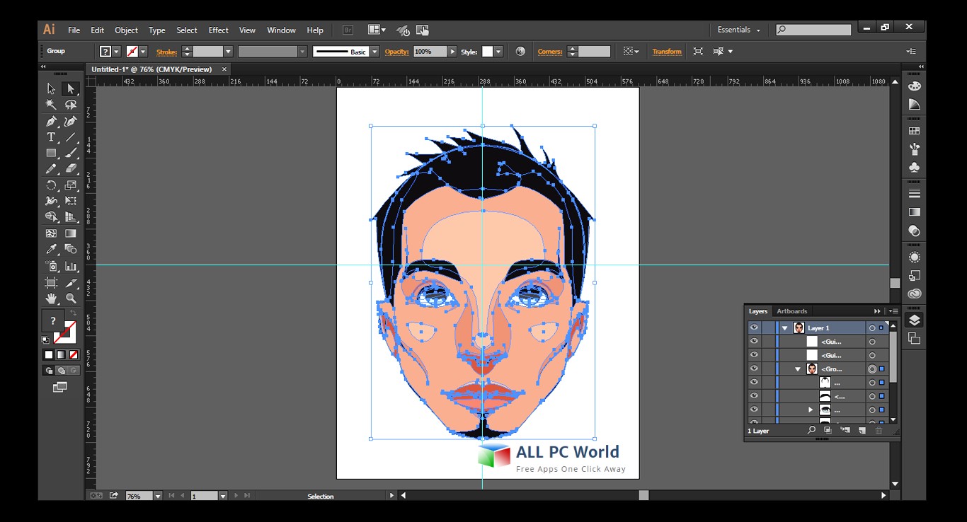Viewport: 967px width, 522px height.
Task: Open the Essentials workspace dropdown
Action: pos(738,30)
